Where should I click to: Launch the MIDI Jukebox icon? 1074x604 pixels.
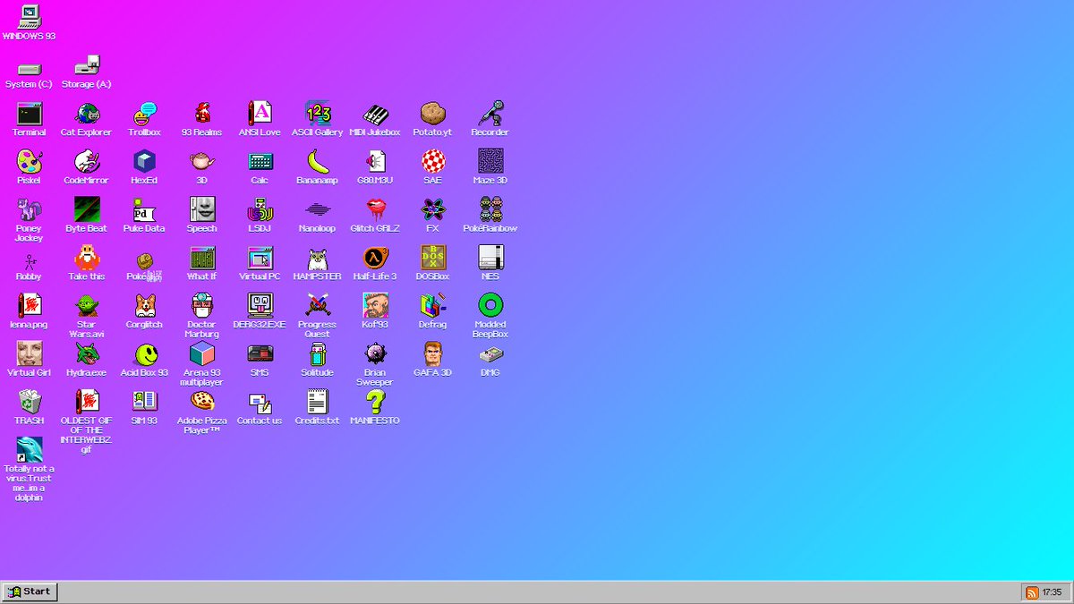(375, 114)
